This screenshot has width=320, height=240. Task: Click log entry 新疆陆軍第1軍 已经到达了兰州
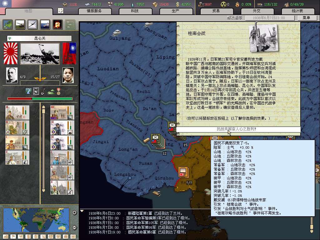[136, 213]
